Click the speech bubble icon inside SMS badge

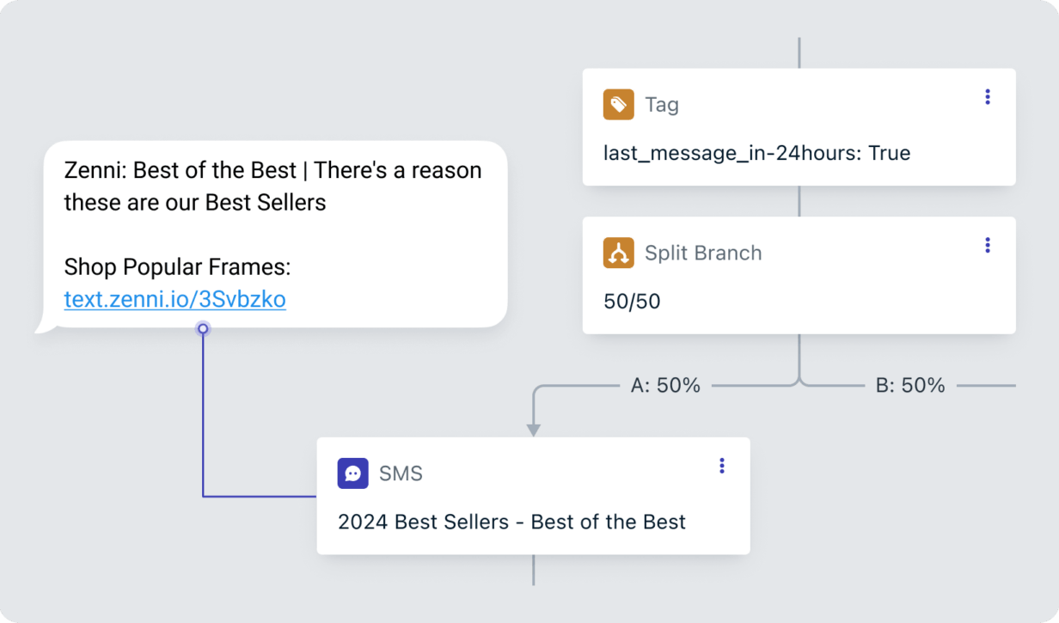click(x=352, y=473)
